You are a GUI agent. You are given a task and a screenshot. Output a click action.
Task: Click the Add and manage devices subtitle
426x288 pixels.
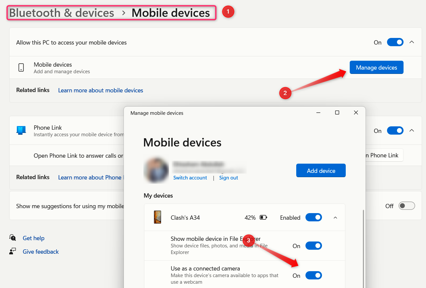(62, 72)
